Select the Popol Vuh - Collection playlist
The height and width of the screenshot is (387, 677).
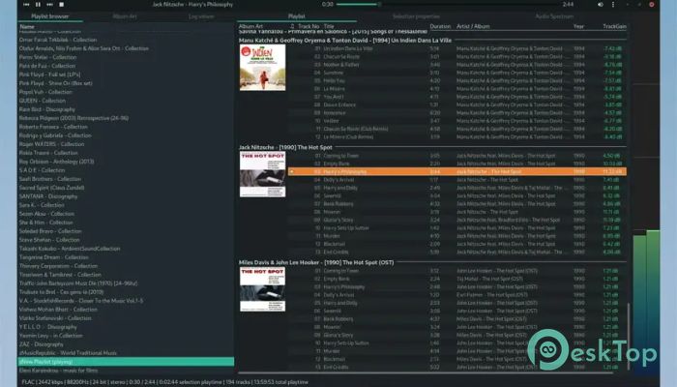coord(45,92)
